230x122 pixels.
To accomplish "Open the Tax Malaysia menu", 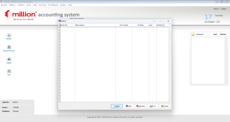I will click(53, 5).
